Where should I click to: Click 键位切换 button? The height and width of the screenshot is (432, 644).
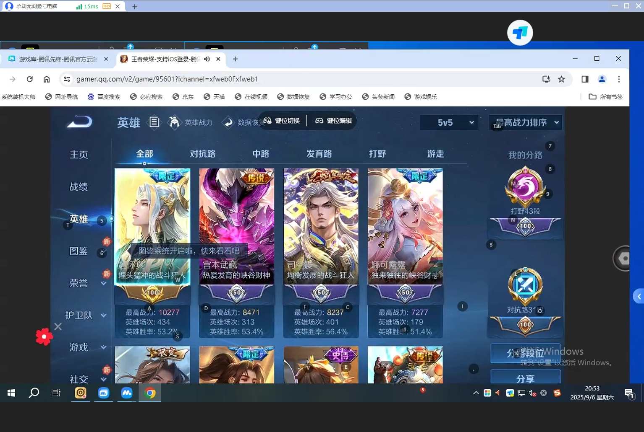pyautogui.click(x=282, y=121)
